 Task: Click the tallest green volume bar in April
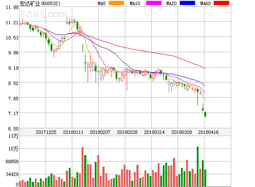point(198,167)
